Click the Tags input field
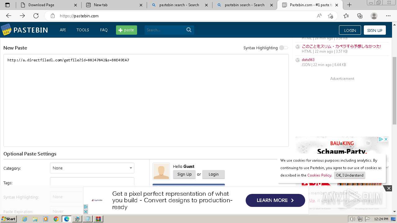 pyautogui.click(x=92, y=182)
